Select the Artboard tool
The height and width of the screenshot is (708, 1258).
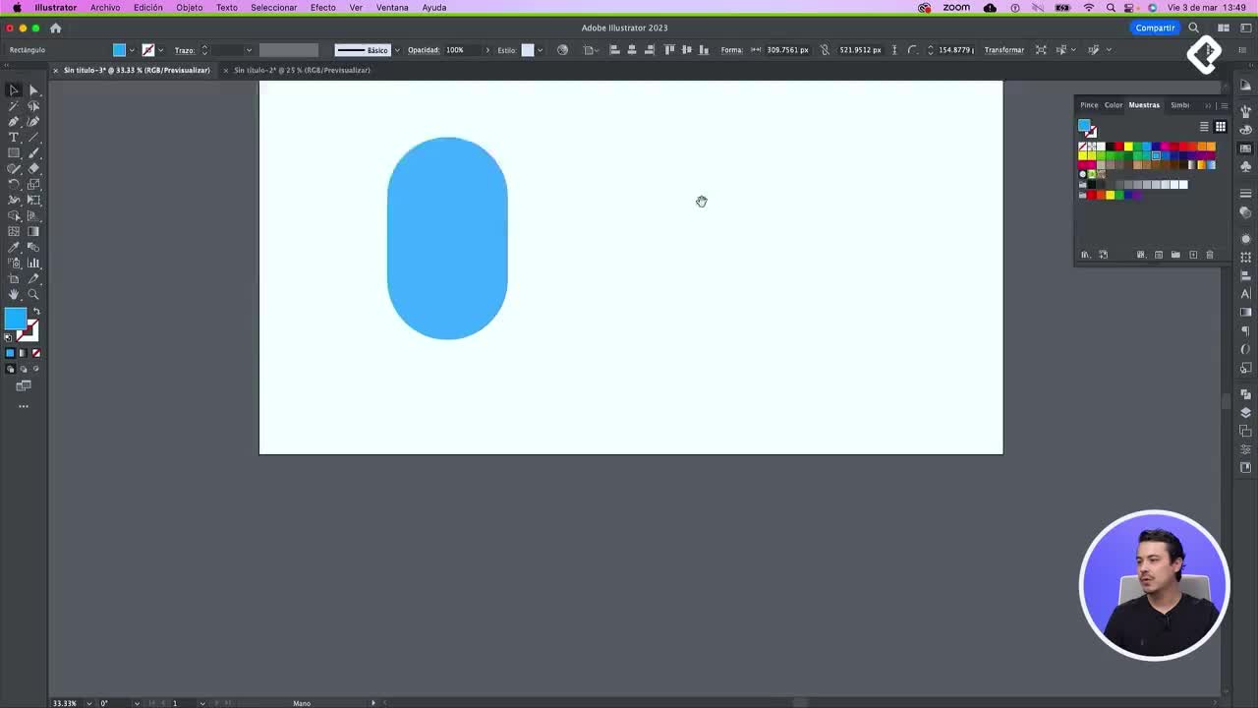click(x=14, y=279)
